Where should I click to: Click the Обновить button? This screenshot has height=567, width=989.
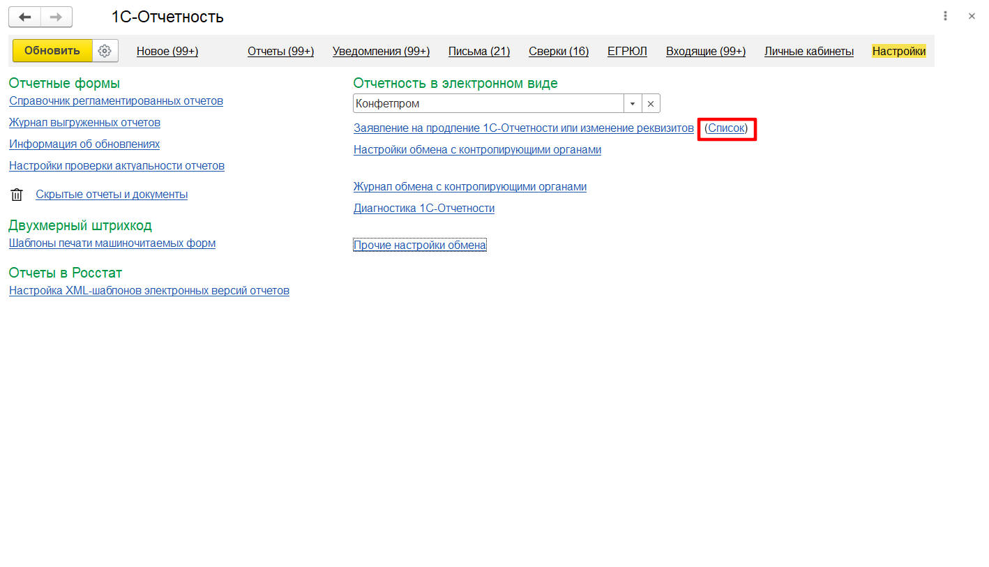coord(52,51)
